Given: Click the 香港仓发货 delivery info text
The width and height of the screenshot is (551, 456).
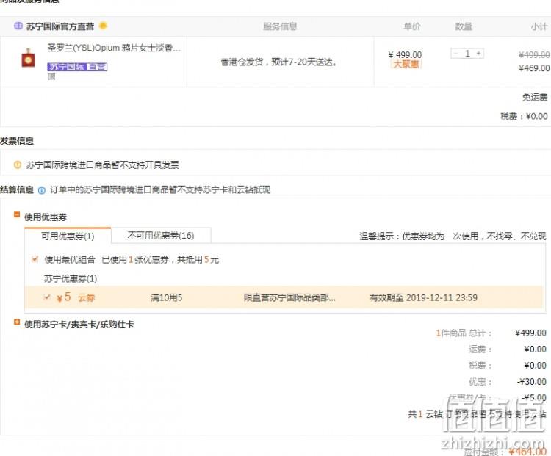Looking at the screenshot, I should tap(278, 62).
